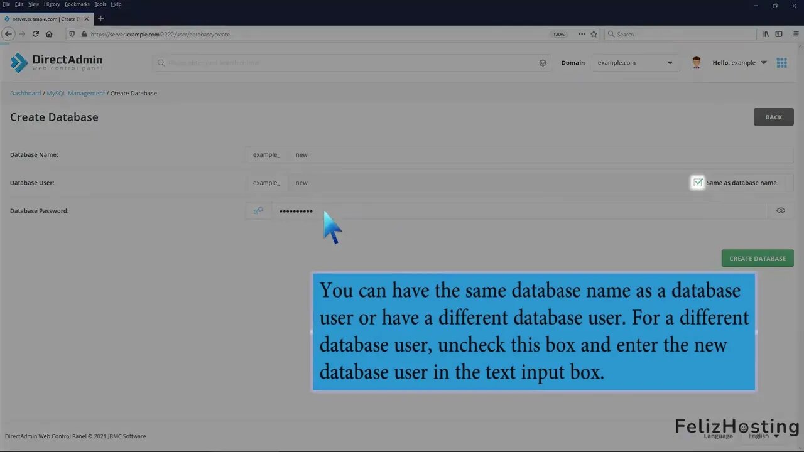Go to Dashboard breadcrumb link
The width and height of the screenshot is (804, 452).
(x=25, y=93)
